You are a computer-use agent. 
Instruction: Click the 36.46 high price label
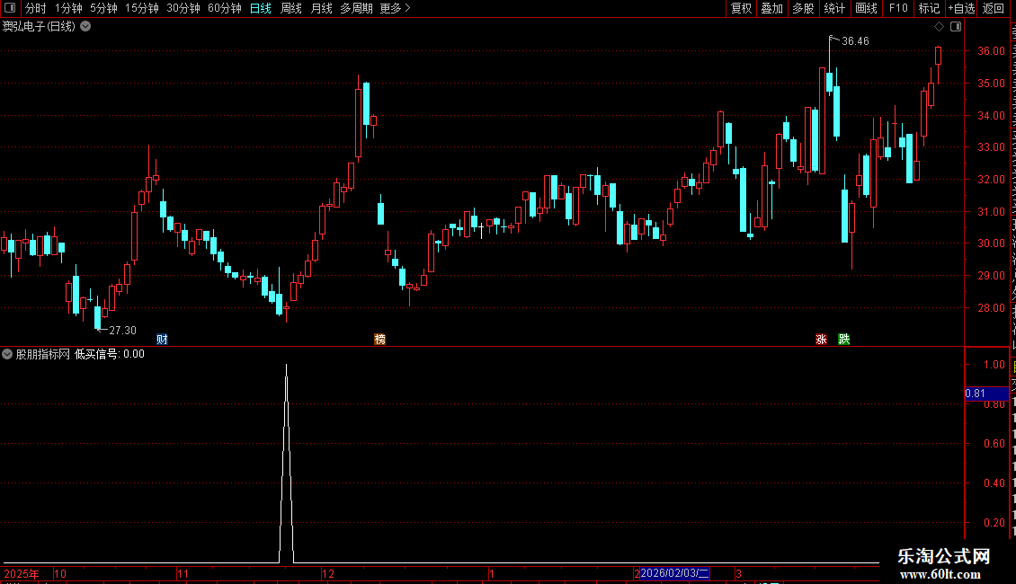[855, 41]
